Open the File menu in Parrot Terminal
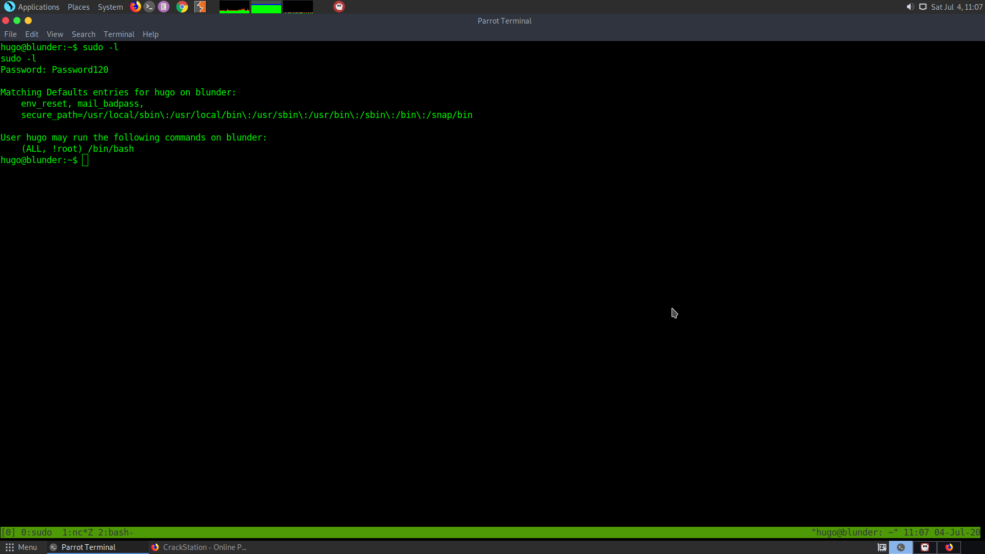 10,34
